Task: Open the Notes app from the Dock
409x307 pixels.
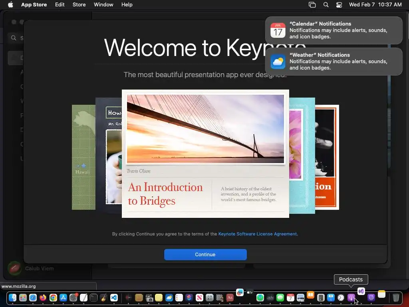Action: point(381,294)
